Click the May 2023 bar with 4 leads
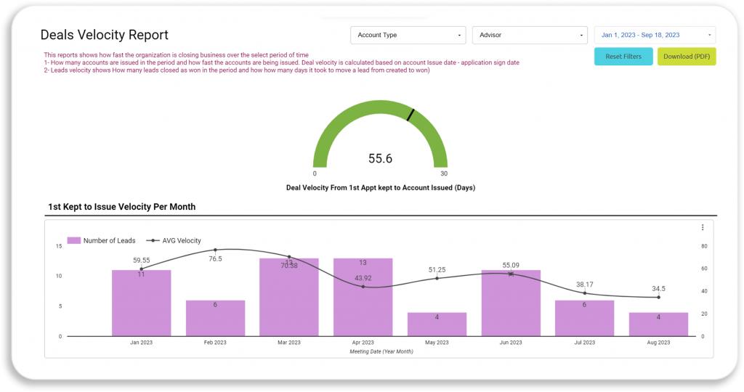Viewport: 744px width, 392px height. pos(437,324)
